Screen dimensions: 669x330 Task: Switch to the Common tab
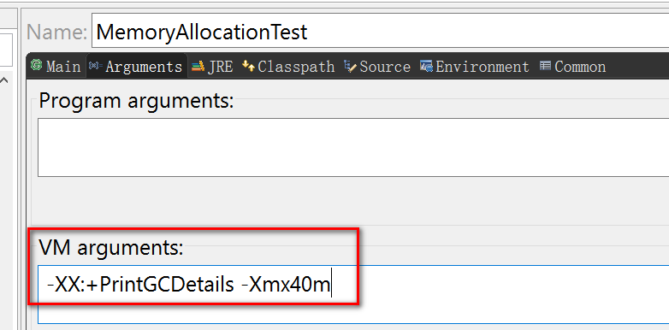(572, 66)
